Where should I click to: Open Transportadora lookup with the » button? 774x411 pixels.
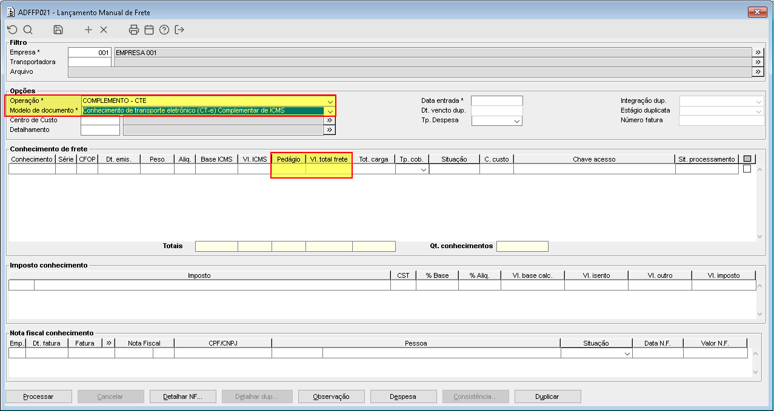(x=757, y=62)
